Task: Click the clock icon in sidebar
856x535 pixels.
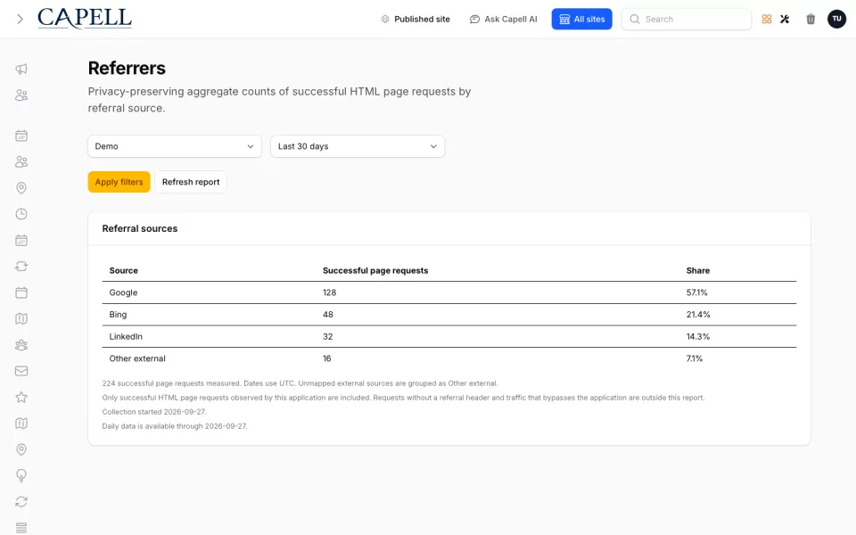Action: coord(21,214)
